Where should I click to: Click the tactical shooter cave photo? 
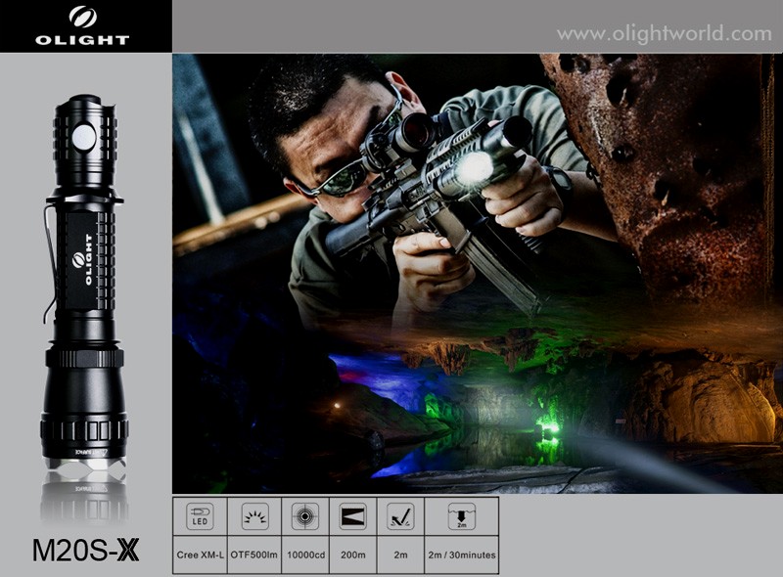click(x=478, y=274)
